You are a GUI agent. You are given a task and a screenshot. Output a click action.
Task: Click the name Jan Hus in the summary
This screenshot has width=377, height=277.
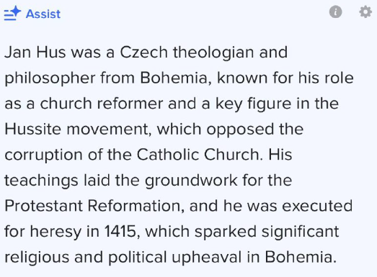[x=35, y=52]
